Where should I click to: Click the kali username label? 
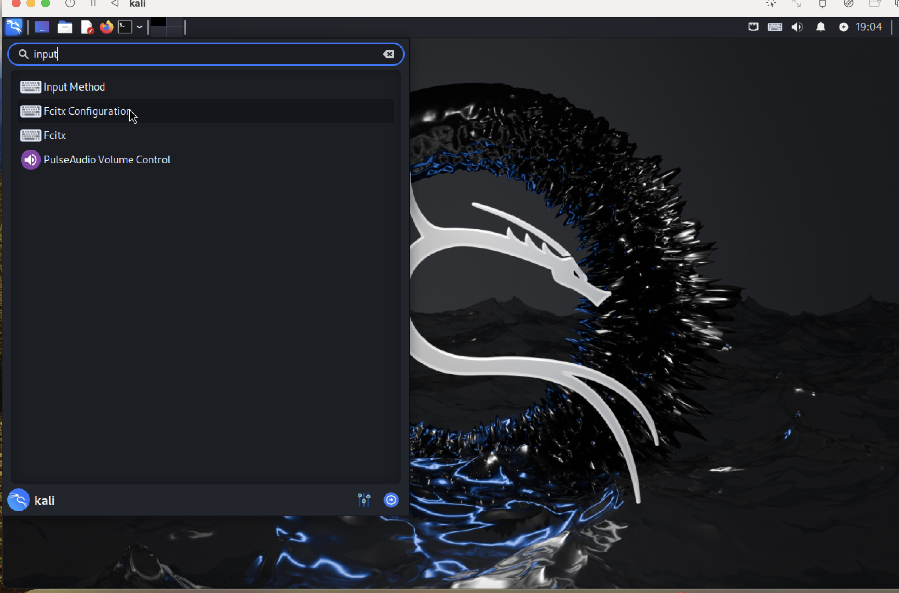click(x=45, y=501)
